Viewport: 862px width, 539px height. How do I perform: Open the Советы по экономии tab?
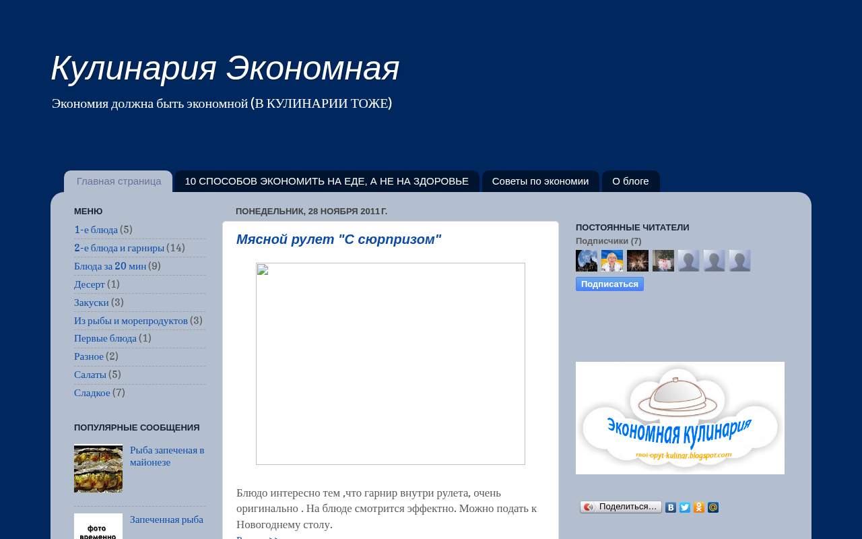point(540,181)
